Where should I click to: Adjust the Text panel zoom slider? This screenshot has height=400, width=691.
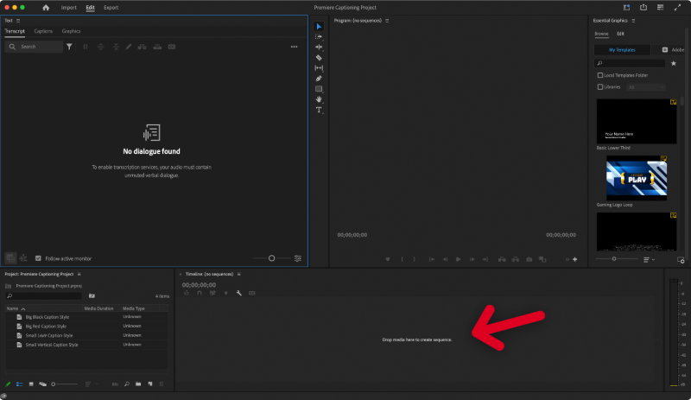tap(272, 258)
